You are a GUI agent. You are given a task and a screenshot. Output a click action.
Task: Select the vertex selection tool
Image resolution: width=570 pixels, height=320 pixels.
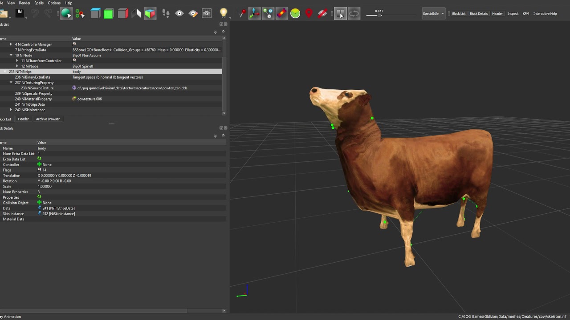point(80,14)
